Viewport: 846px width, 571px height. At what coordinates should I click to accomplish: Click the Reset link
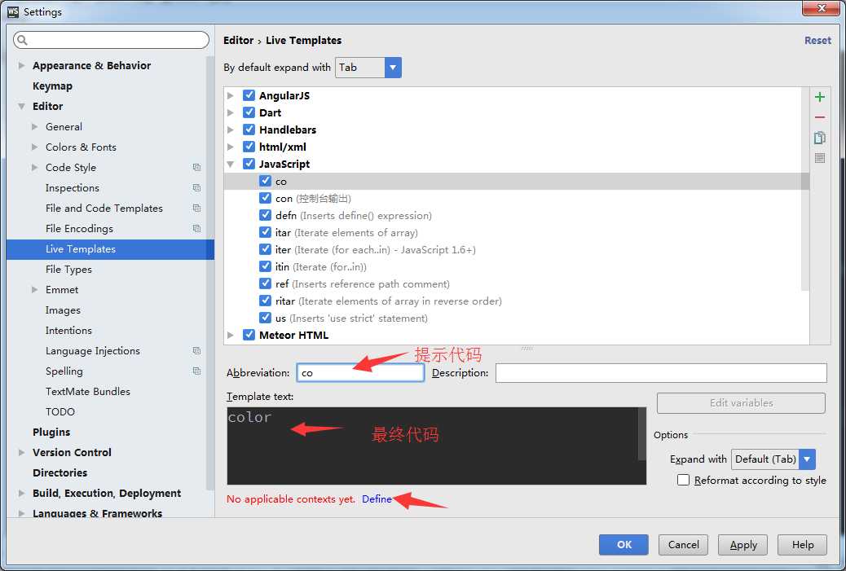[x=817, y=41]
